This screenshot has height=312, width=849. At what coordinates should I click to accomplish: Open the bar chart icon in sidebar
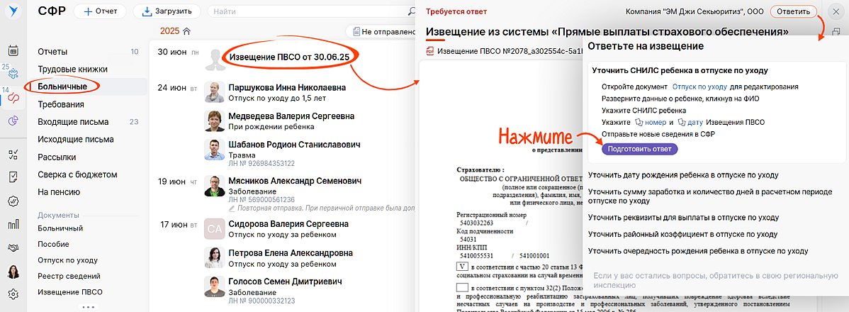(13, 224)
